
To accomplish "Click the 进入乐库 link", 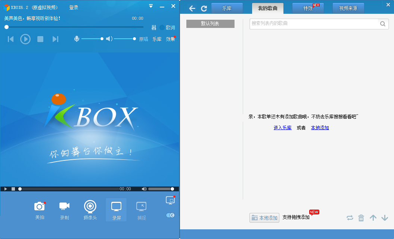I will (x=282, y=128).
